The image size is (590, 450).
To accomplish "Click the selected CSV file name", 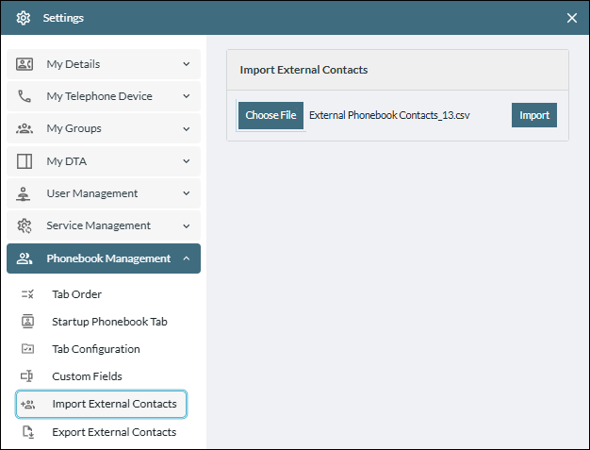I will tap(389, 115).
